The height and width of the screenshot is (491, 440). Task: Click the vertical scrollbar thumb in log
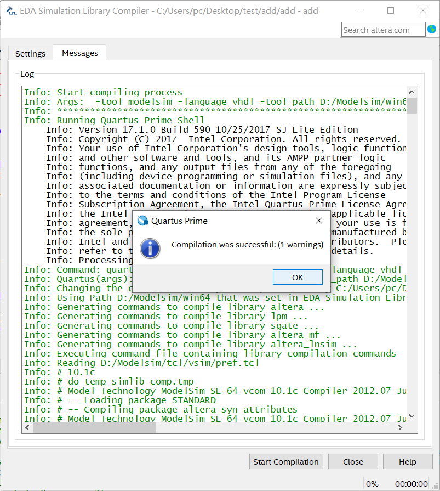point(412,105)
